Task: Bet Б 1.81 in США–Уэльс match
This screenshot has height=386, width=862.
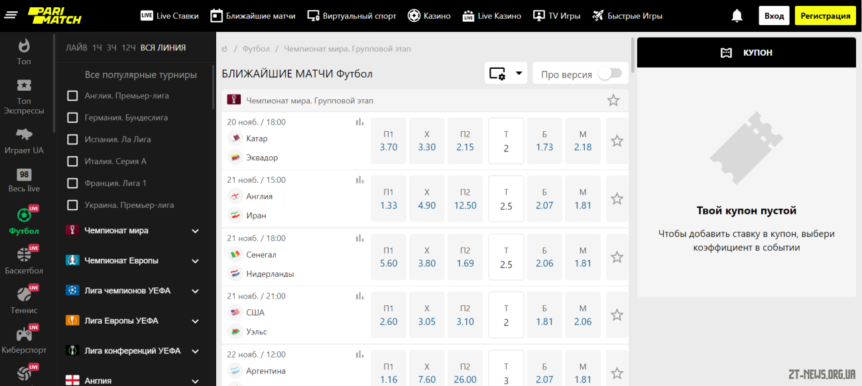Action: tap(544, 315)
